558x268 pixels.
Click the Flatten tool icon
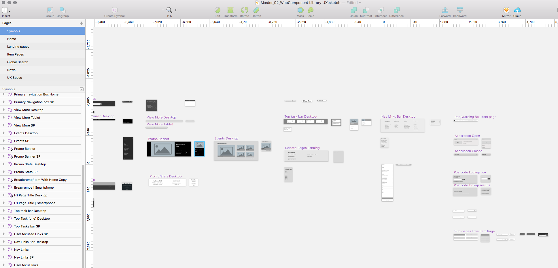click(x=256, y=10)
